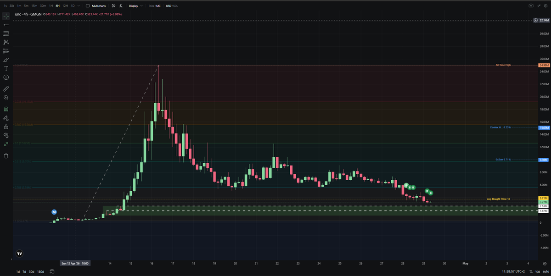Select the ruler measure tool
Screen dimensions: 551x276
point(6,88)
